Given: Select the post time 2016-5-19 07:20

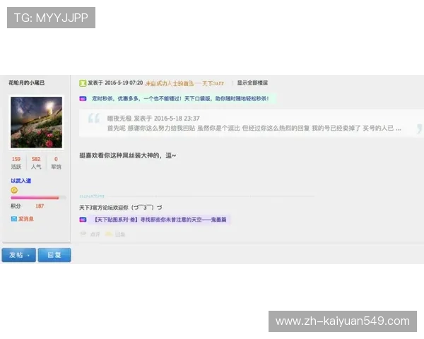Looking at the screenshot, I should tap(124, 83).
